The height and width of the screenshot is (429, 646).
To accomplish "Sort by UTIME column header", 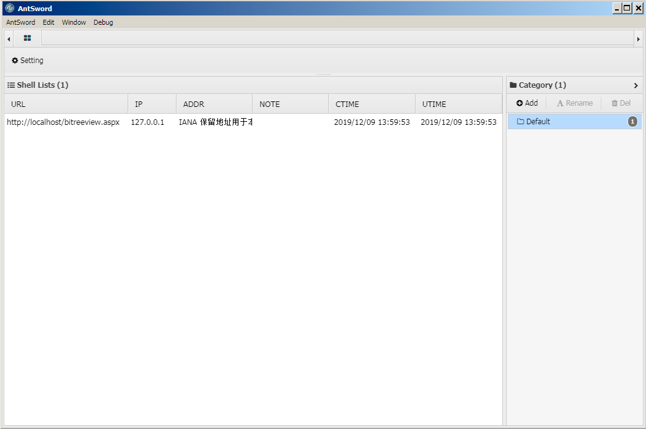I will tap(458, 104).
